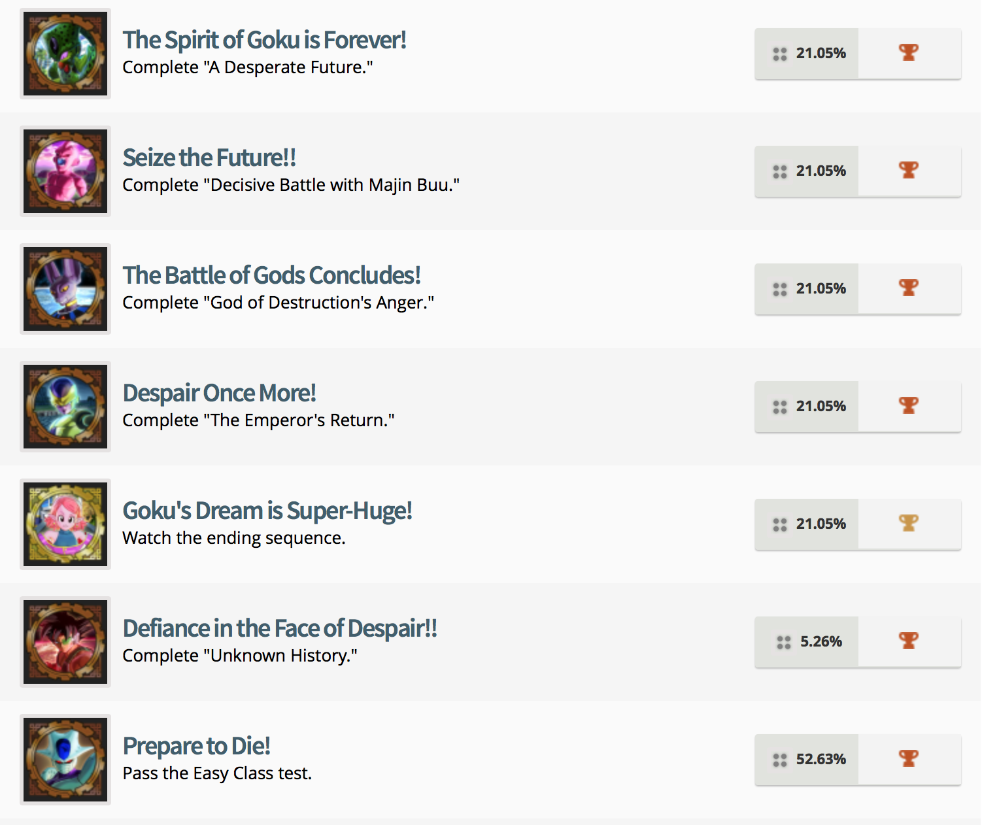Open the Seize the Future!! trophy link
The height and width of the screenshot is (825, 982).
click(x=209, y=158)
